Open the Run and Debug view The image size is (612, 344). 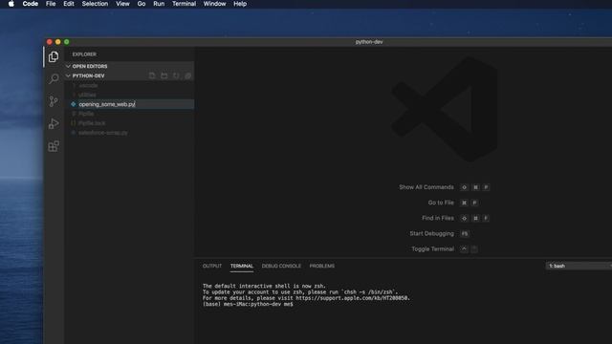pyautogui.click(x=54, y=123)
